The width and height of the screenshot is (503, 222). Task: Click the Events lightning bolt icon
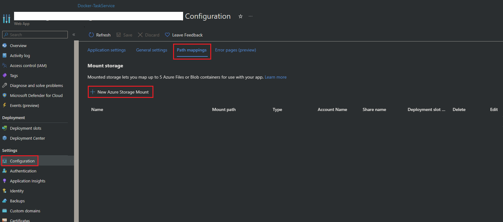click(4, 105)
